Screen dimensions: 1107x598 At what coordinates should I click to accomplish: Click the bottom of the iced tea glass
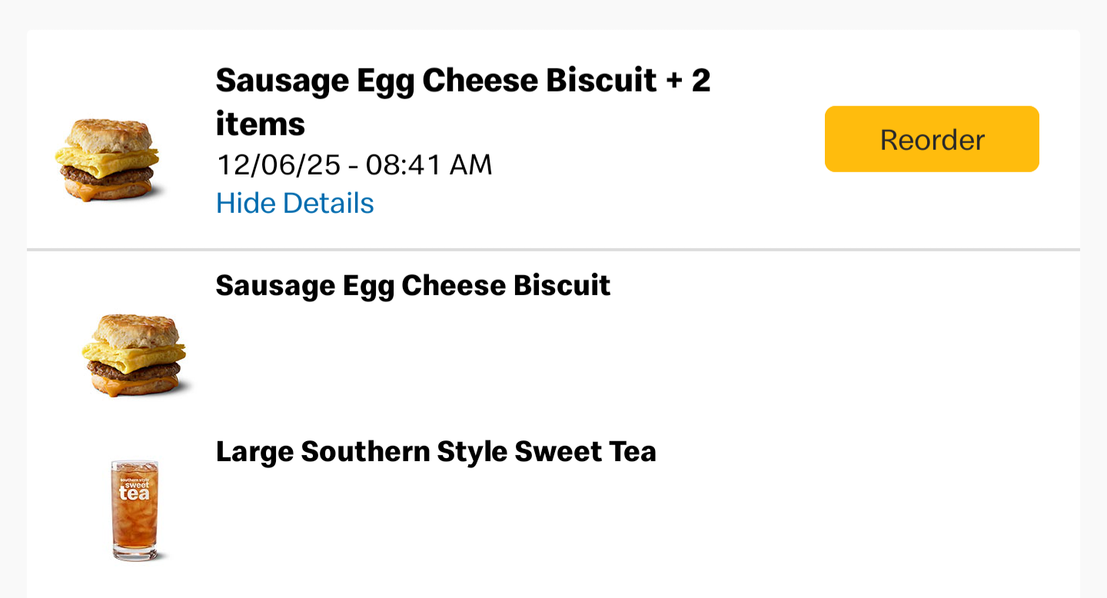click(135, 550)
